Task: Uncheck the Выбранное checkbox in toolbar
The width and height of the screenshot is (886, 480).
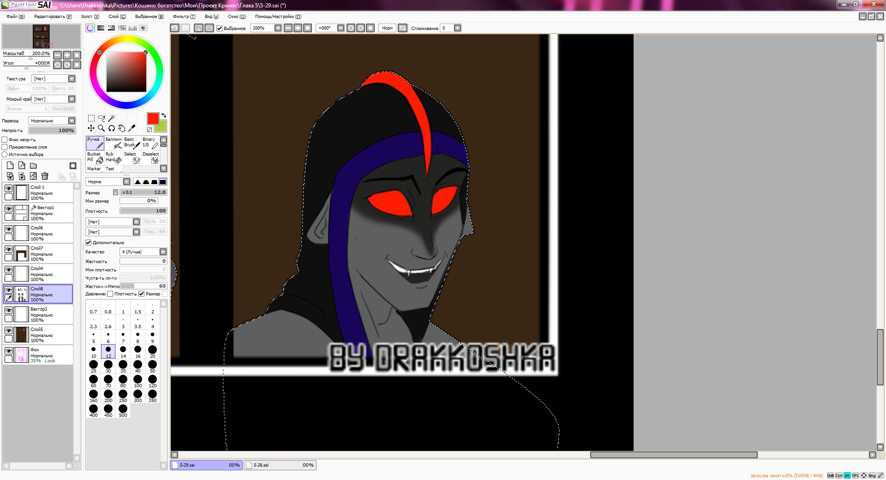Action: pyautogui.click(x=220, y=28)
